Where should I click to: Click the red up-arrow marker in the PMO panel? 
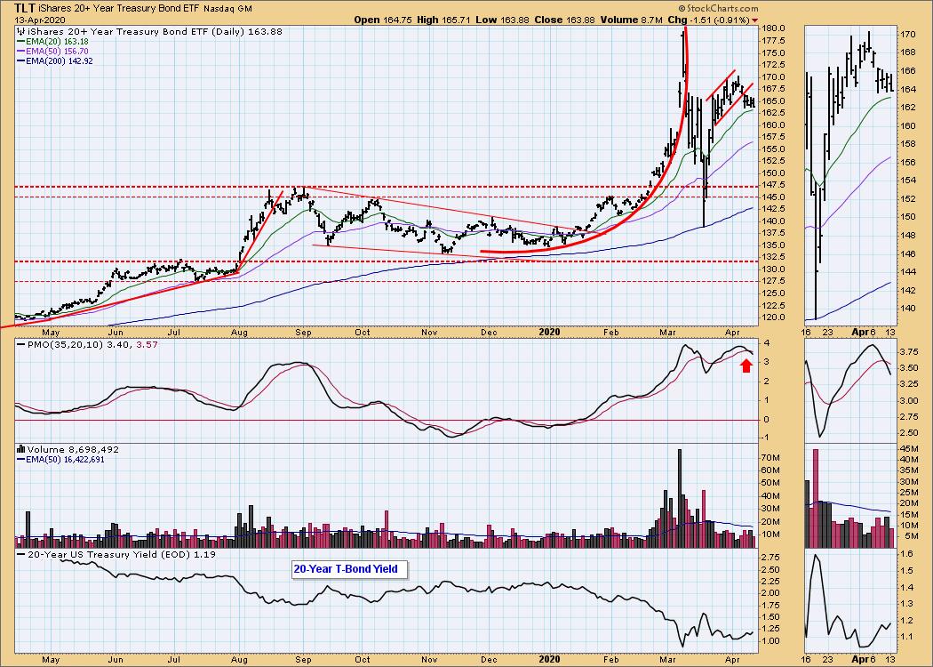point(746,366)
